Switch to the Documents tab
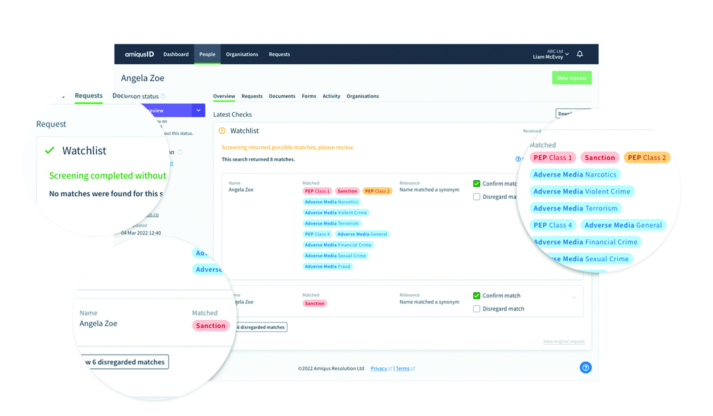This screenshot has height=416, width=713. pyautogui.click(x=282, y=96)
